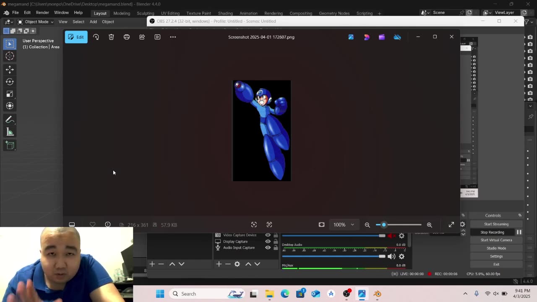Pick the Add Cube tool in Blender

click(10, 146)
